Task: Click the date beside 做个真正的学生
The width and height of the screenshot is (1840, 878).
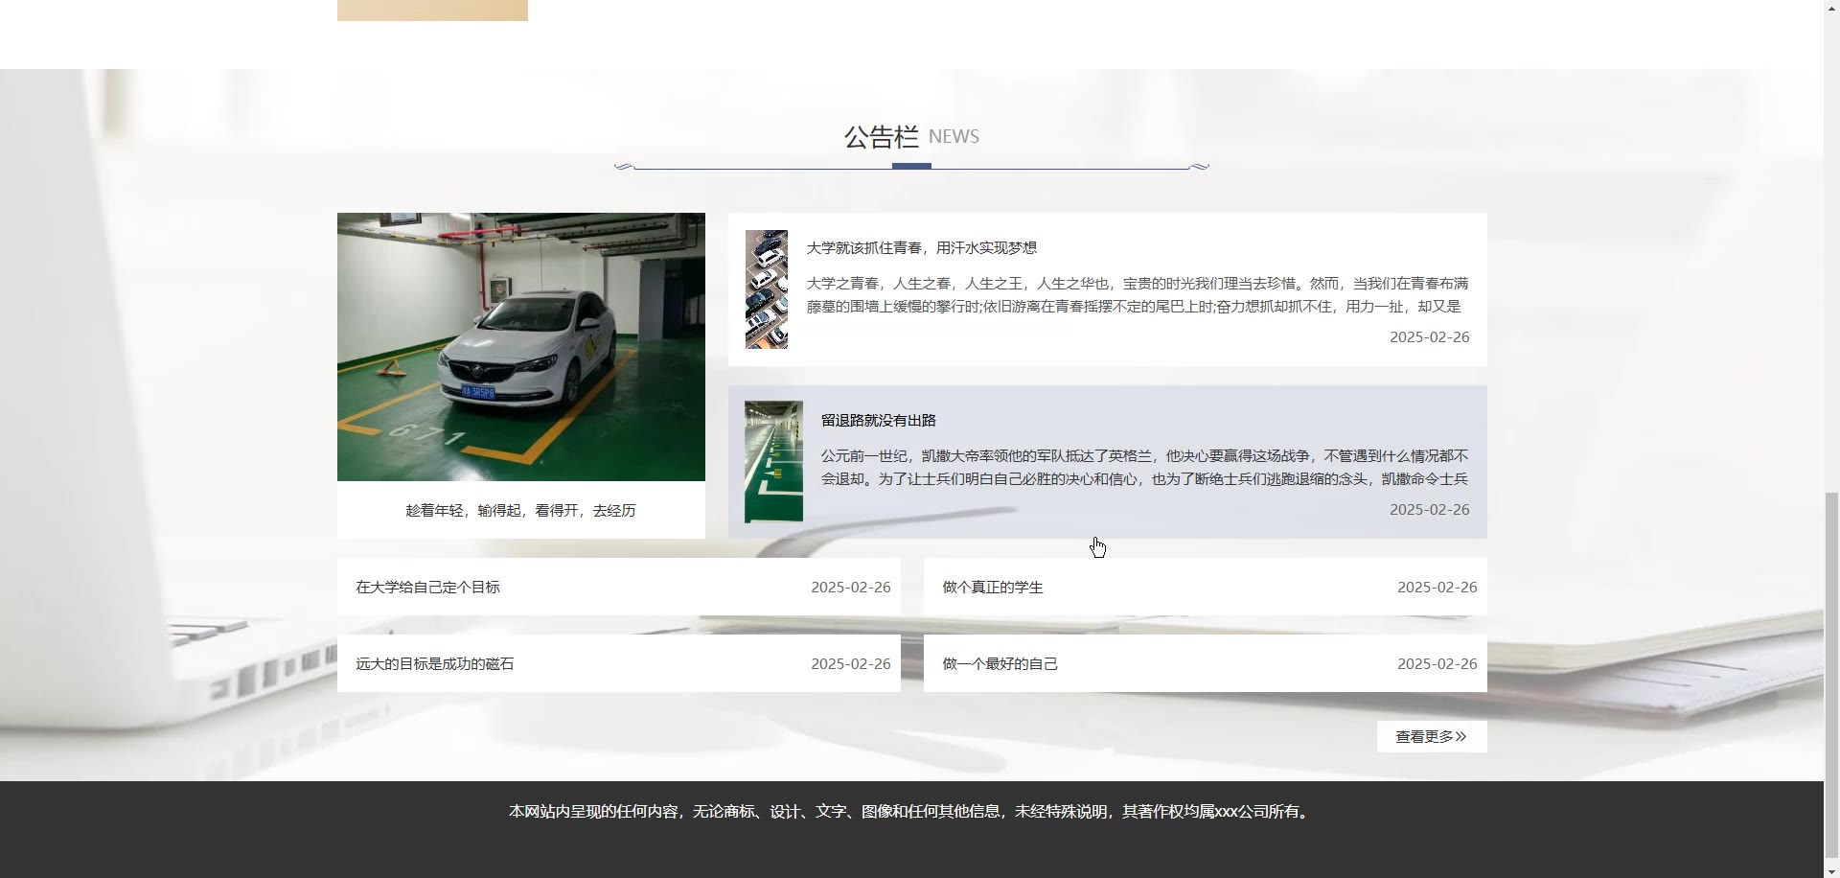Action: pyautogui.click(x=1437, y=588)
